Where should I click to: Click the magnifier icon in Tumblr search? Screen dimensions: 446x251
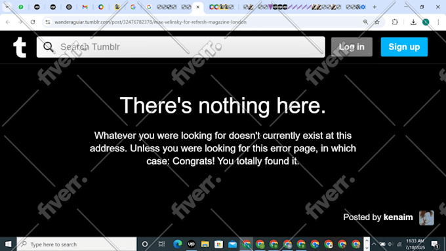(49, 47)
